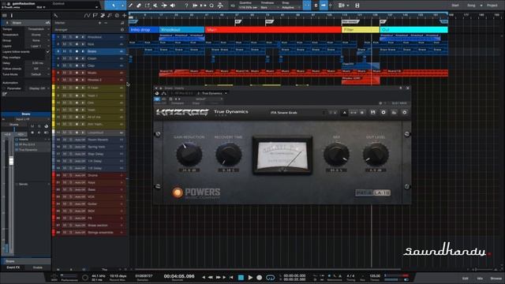
Task: Open the automation Display Off dropdown
Action: [x=39, y=88]
